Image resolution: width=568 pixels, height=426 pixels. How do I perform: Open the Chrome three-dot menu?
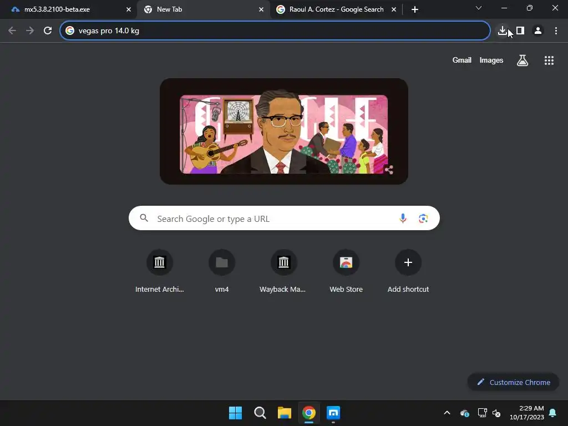(556, 31)
